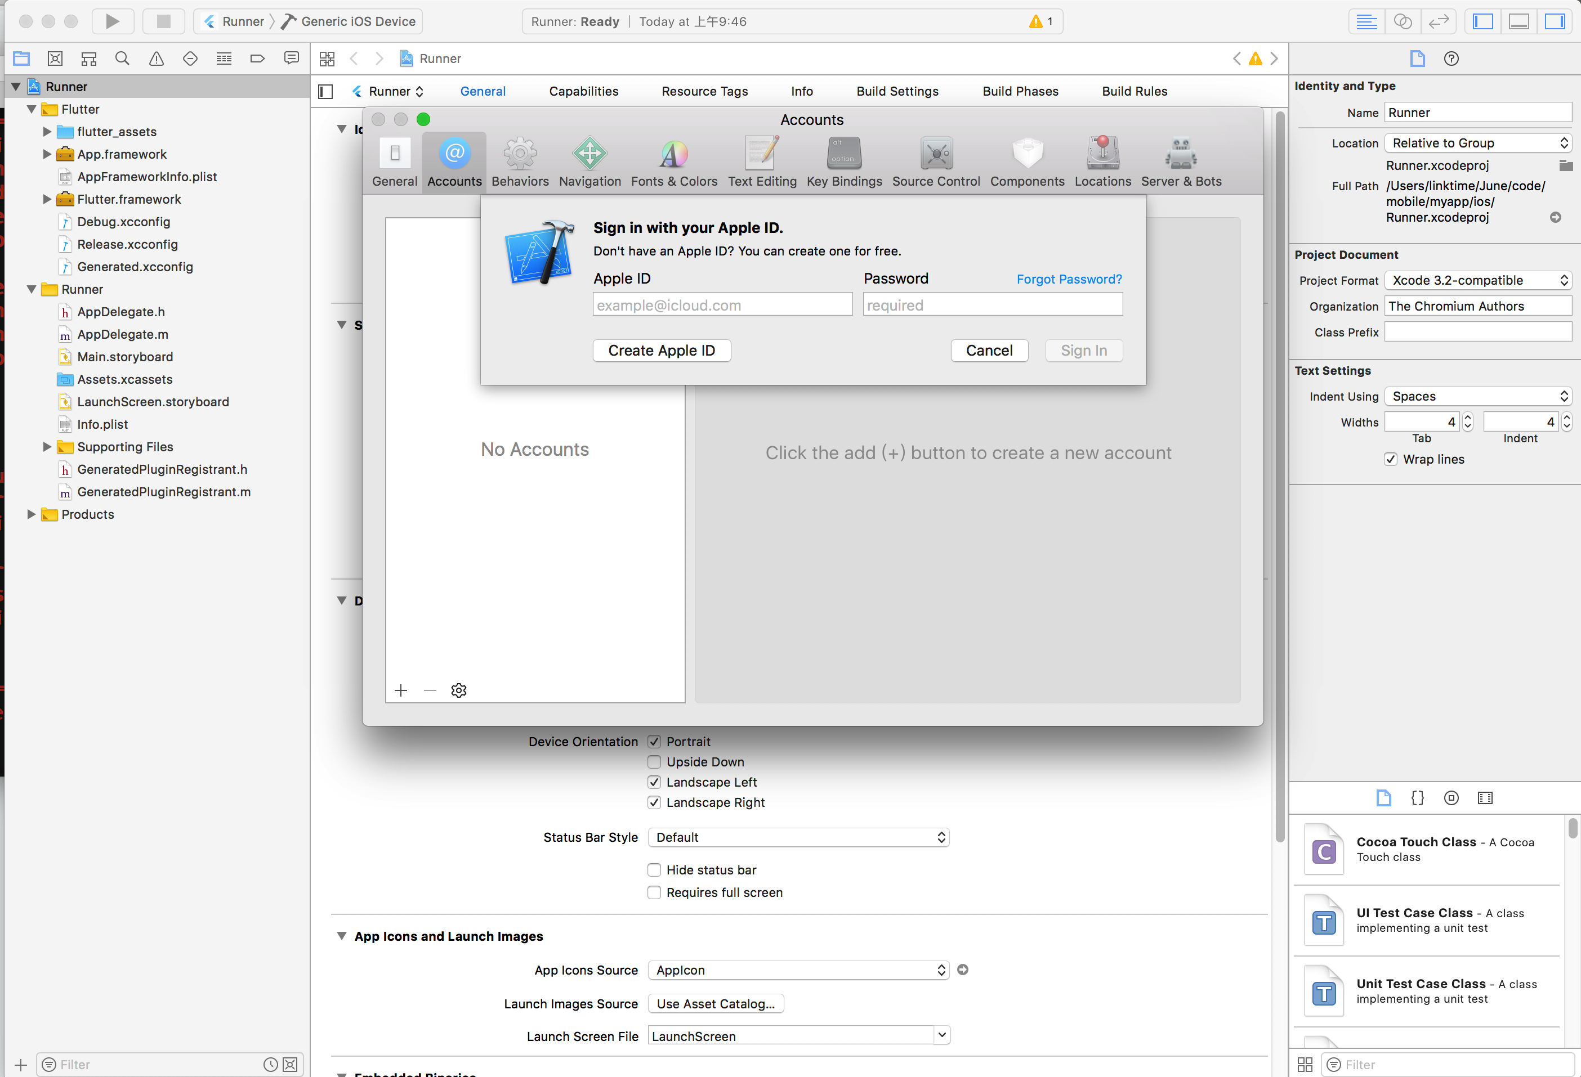Open the Find navigator magnifier icon
Image resolution: width=1581 pixels, height=1077 pixels.
(x=122, y=59)
